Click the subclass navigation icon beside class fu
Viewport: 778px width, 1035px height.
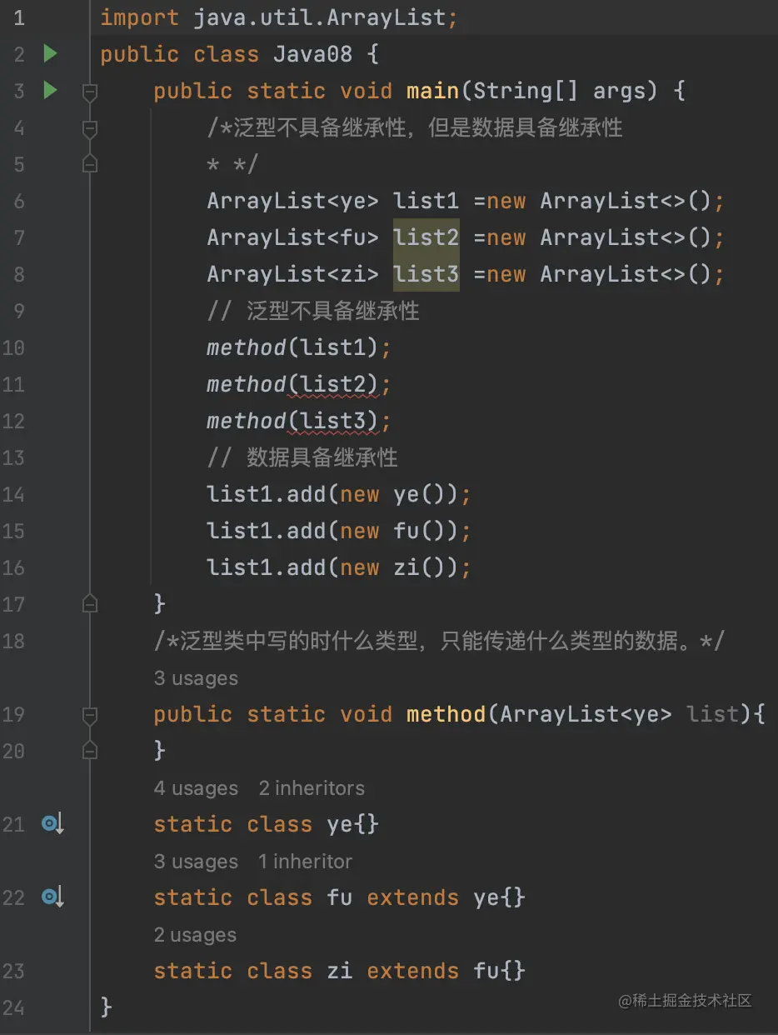(52, 897)
